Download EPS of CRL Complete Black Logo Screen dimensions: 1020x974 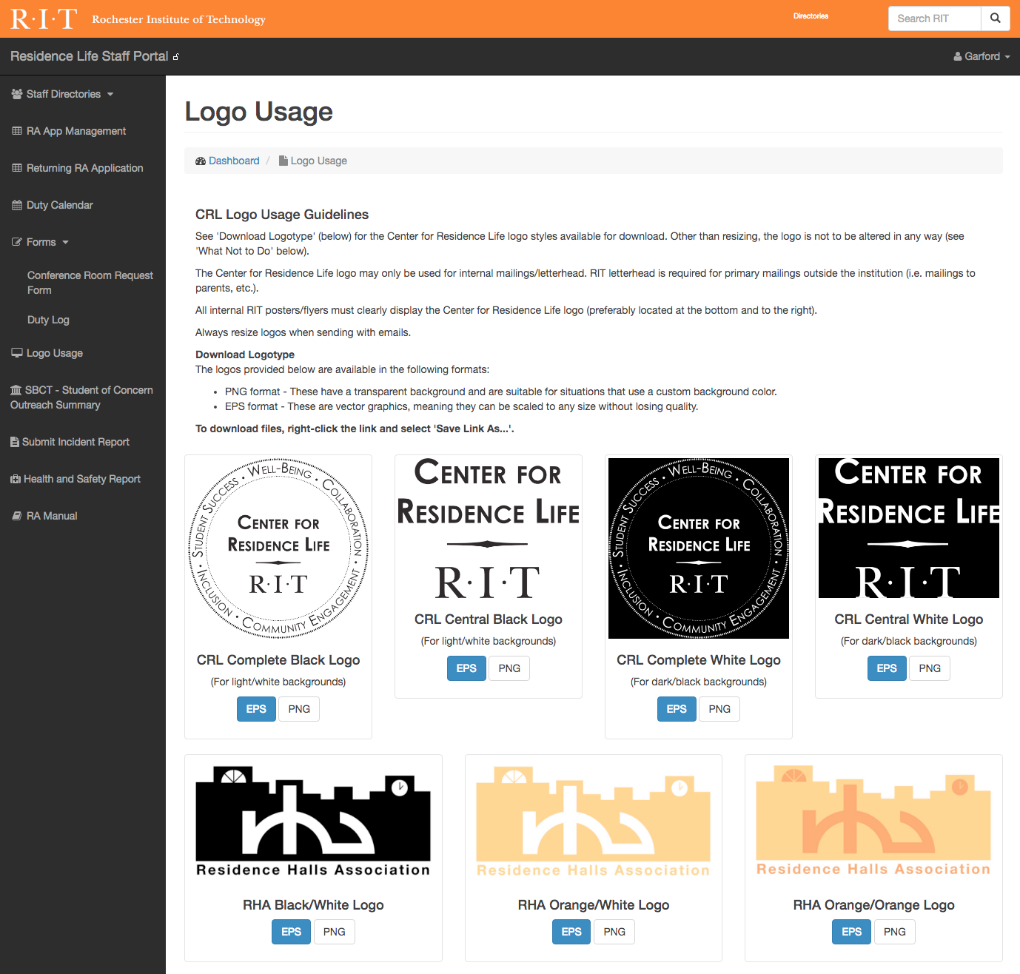pos(256,709)
